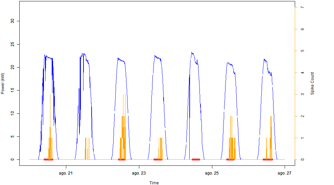Viewport: 334px width, 185px height.
Task: Click the 'ago. 25' x-axis label
Action: (212, 173)
